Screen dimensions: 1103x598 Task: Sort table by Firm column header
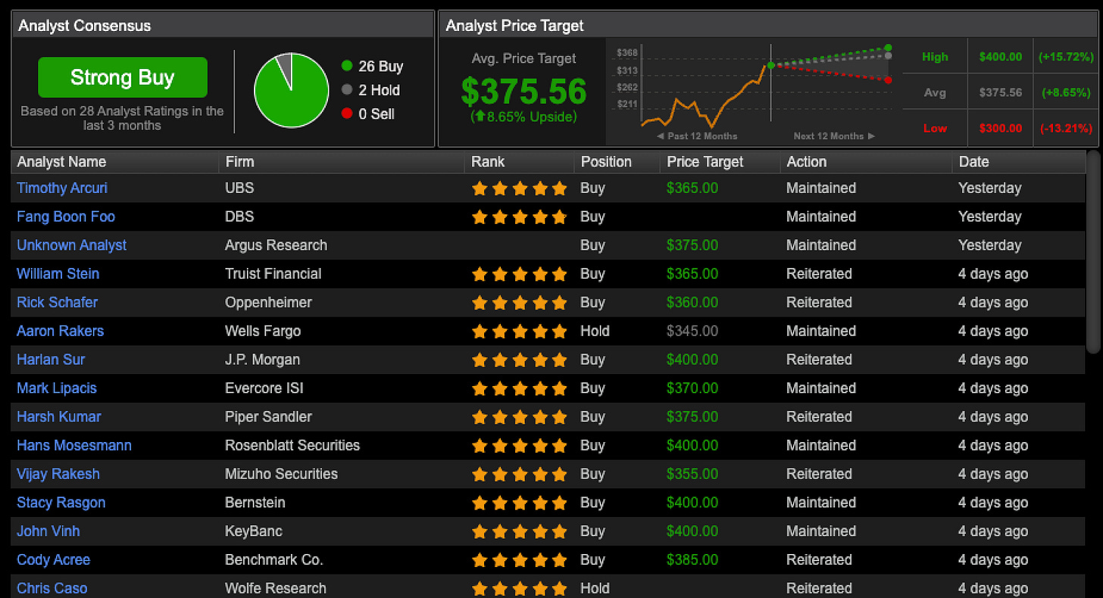click(x=239, y=161)
